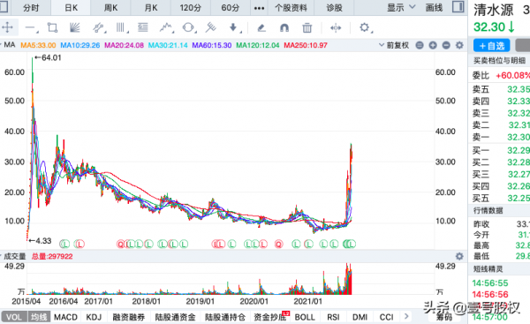Select the crosshair move tool
Image resolution: width=530 pixels, height=324 pixels.
[7, 27]
